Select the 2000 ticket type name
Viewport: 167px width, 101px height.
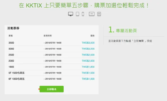tap(11, 61)
